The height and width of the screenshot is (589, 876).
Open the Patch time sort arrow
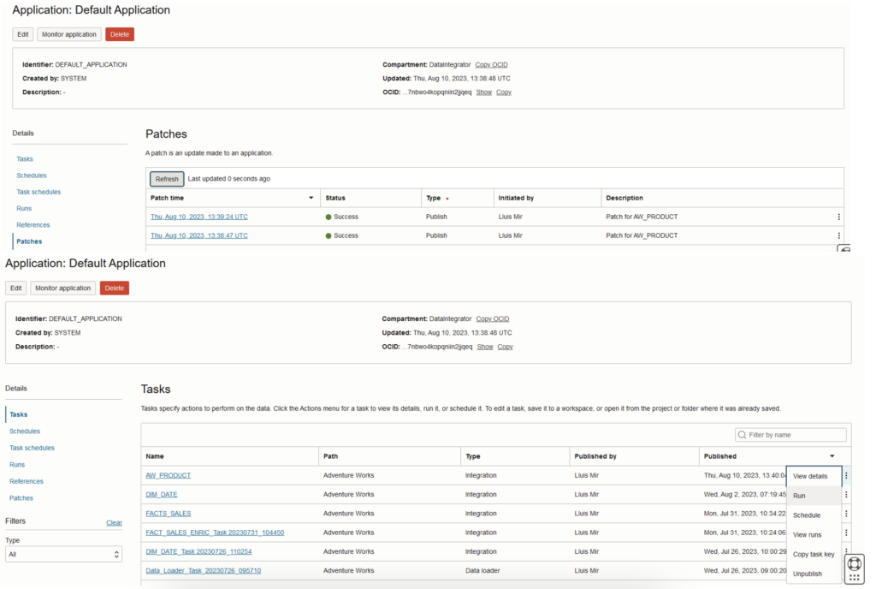pyautogui.click(x=310, y=197)
